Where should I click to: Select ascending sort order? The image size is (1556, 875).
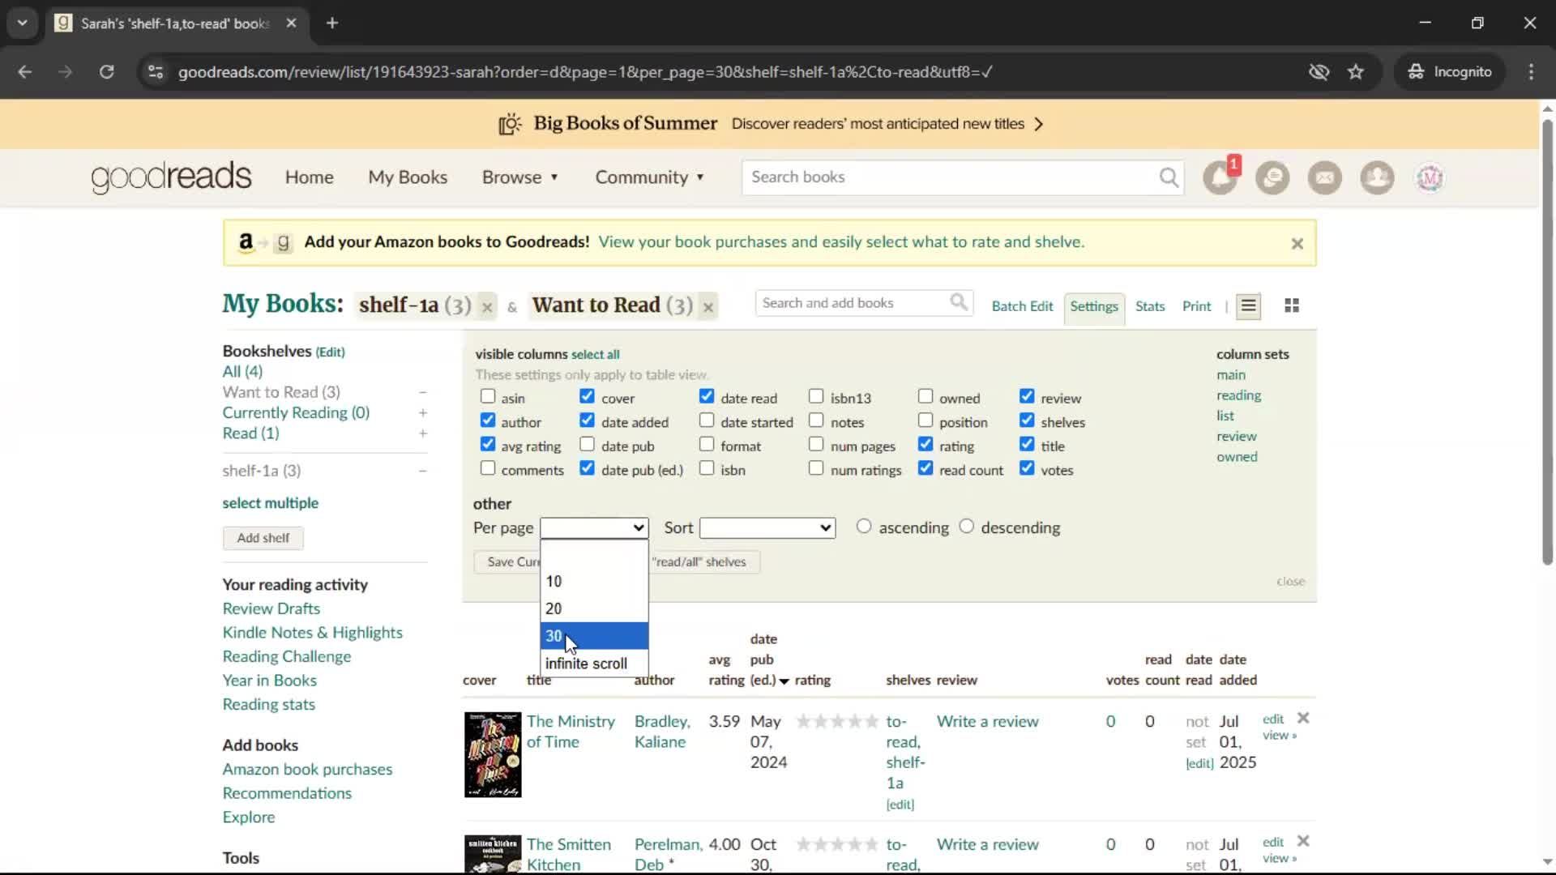[864, 527]
